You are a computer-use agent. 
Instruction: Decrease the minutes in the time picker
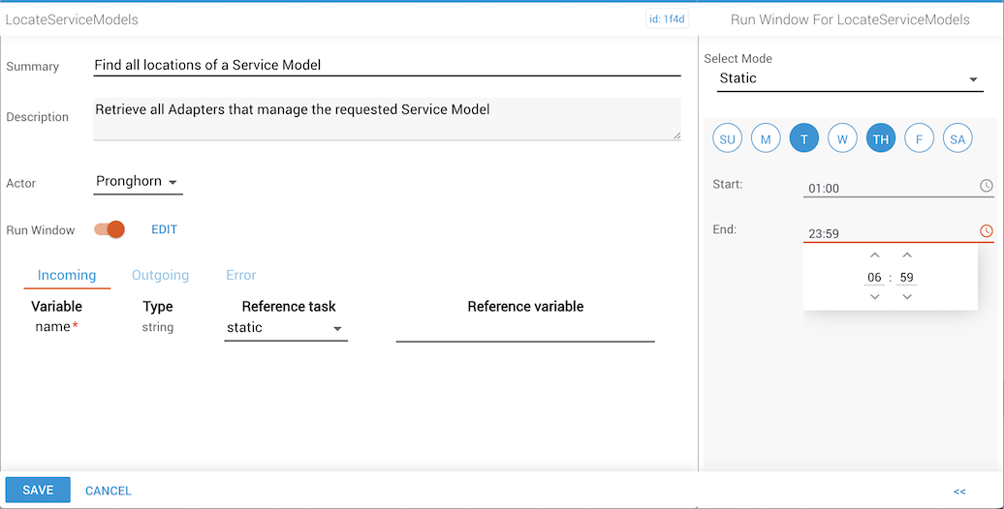907,297
